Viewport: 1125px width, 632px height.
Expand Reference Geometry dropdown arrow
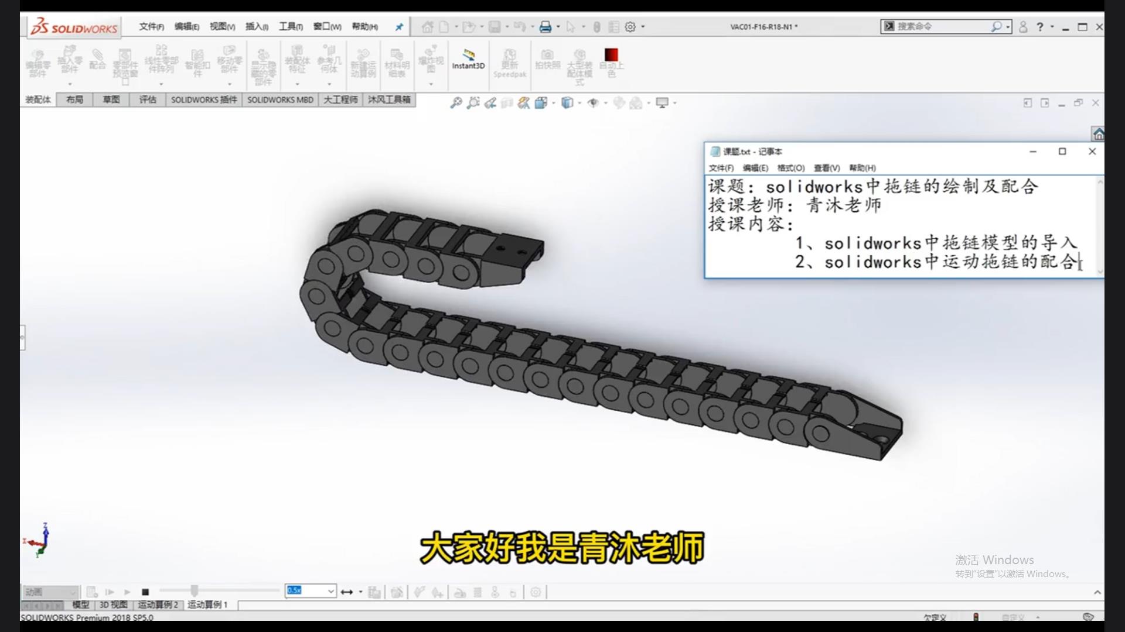coord(329,84)
